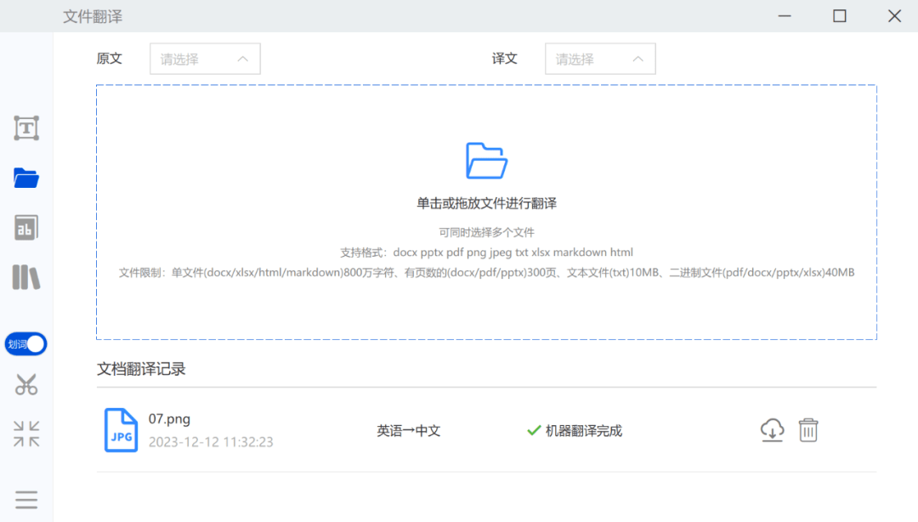This screenshot has width=918, height=522.
Task: Toggle the 划词 switch
Action: pyautogui.click(x=26, y=344)
